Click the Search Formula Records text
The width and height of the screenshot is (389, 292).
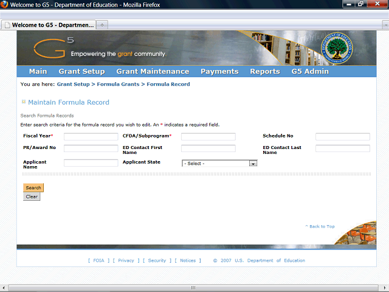tap(47, 116)
